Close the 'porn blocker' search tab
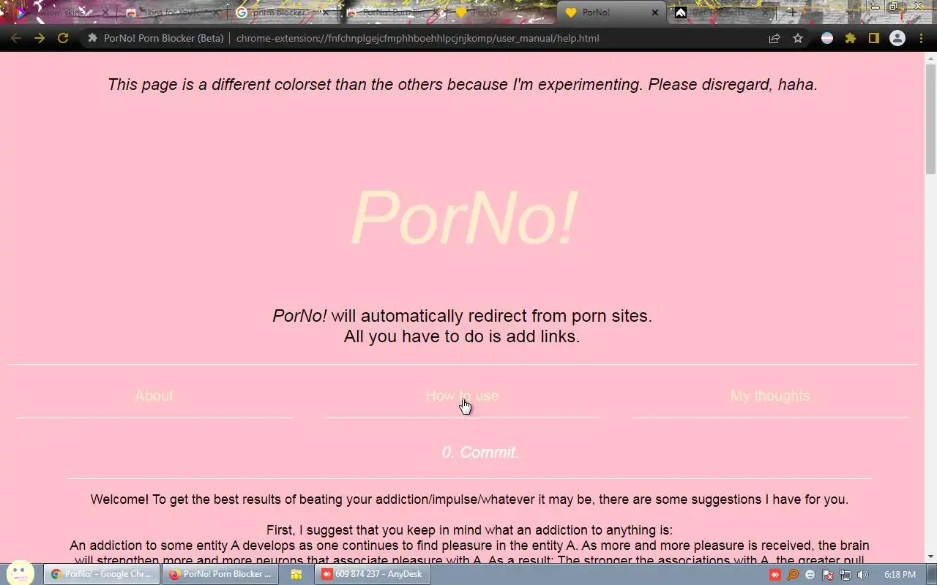This screenshot has height=585, width=937. point(326,12)
